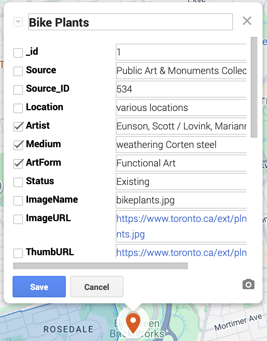Enable the _id field checkbox

[18, 53]
